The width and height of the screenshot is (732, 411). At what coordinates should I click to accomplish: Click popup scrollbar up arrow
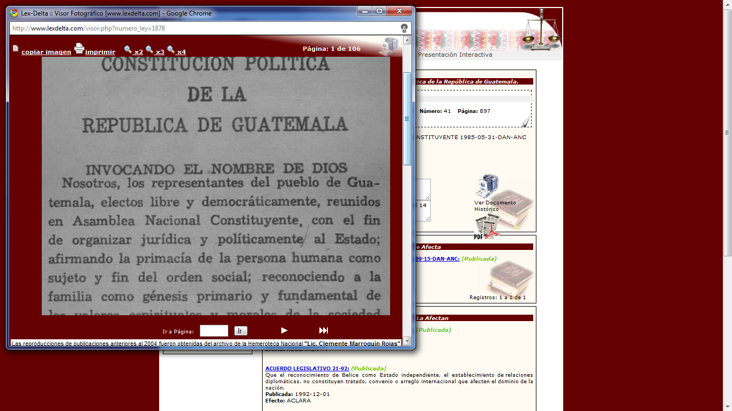pyautogui.click(x=407, y=40)
